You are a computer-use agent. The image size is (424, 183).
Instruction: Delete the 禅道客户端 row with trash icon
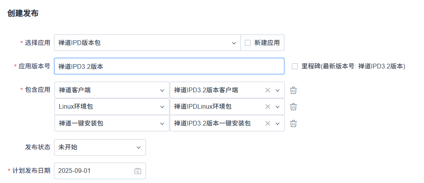tap(293, 90)
